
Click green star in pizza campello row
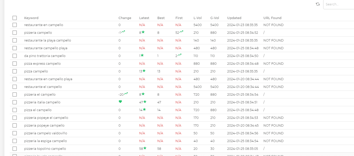click(x=144, y=71)
